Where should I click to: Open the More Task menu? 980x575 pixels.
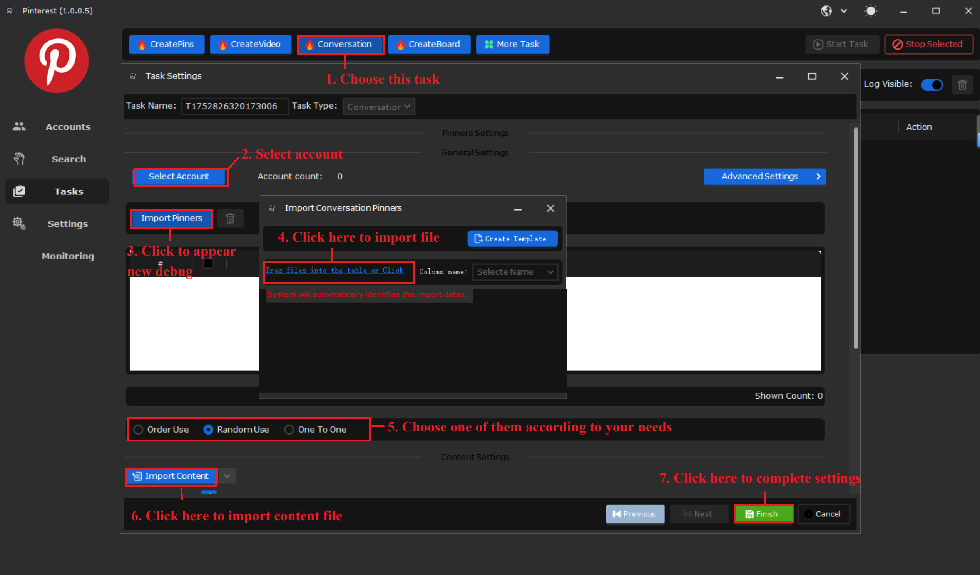tap(513, 44)
